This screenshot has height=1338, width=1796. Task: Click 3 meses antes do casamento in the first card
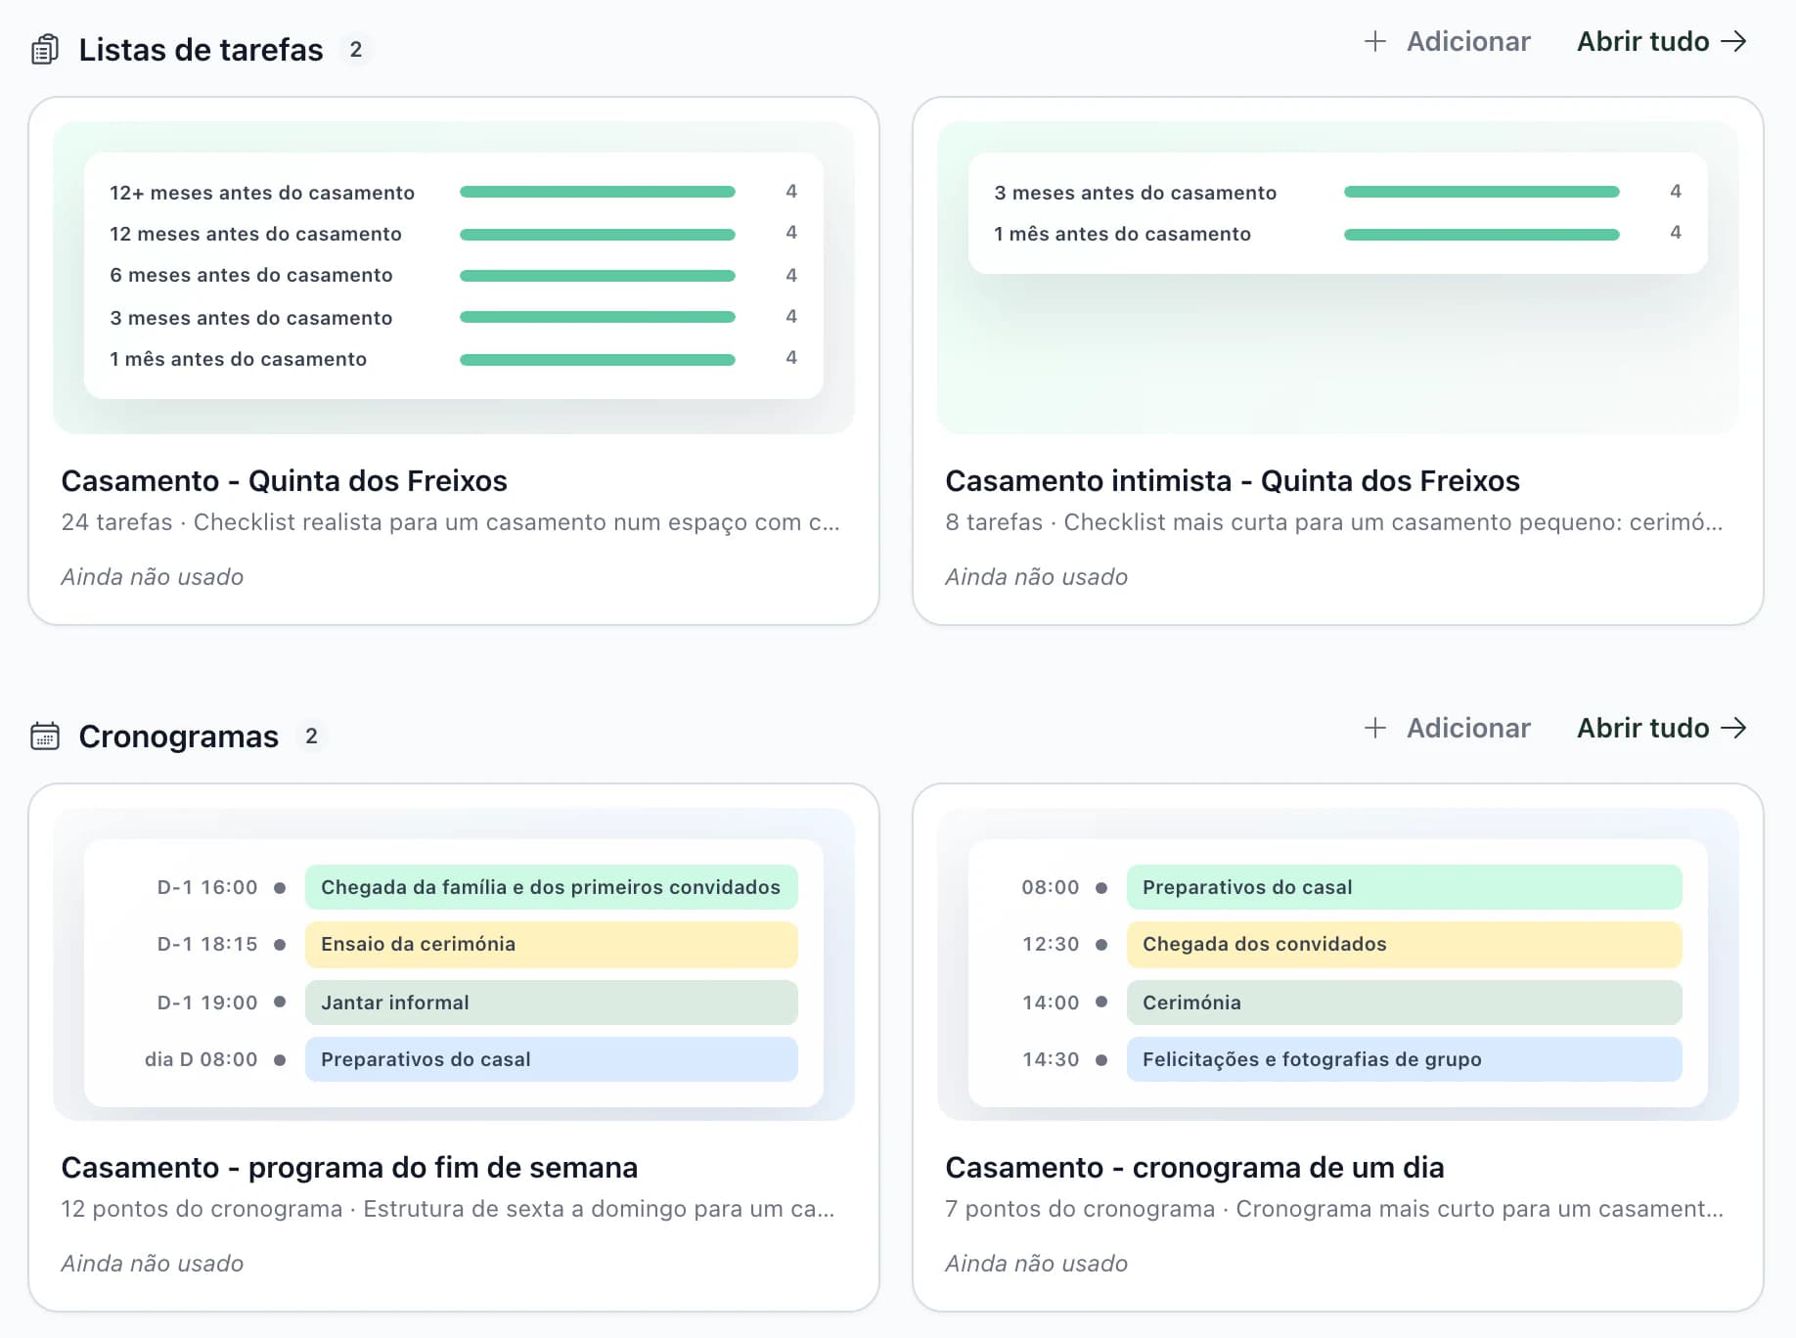250,318
